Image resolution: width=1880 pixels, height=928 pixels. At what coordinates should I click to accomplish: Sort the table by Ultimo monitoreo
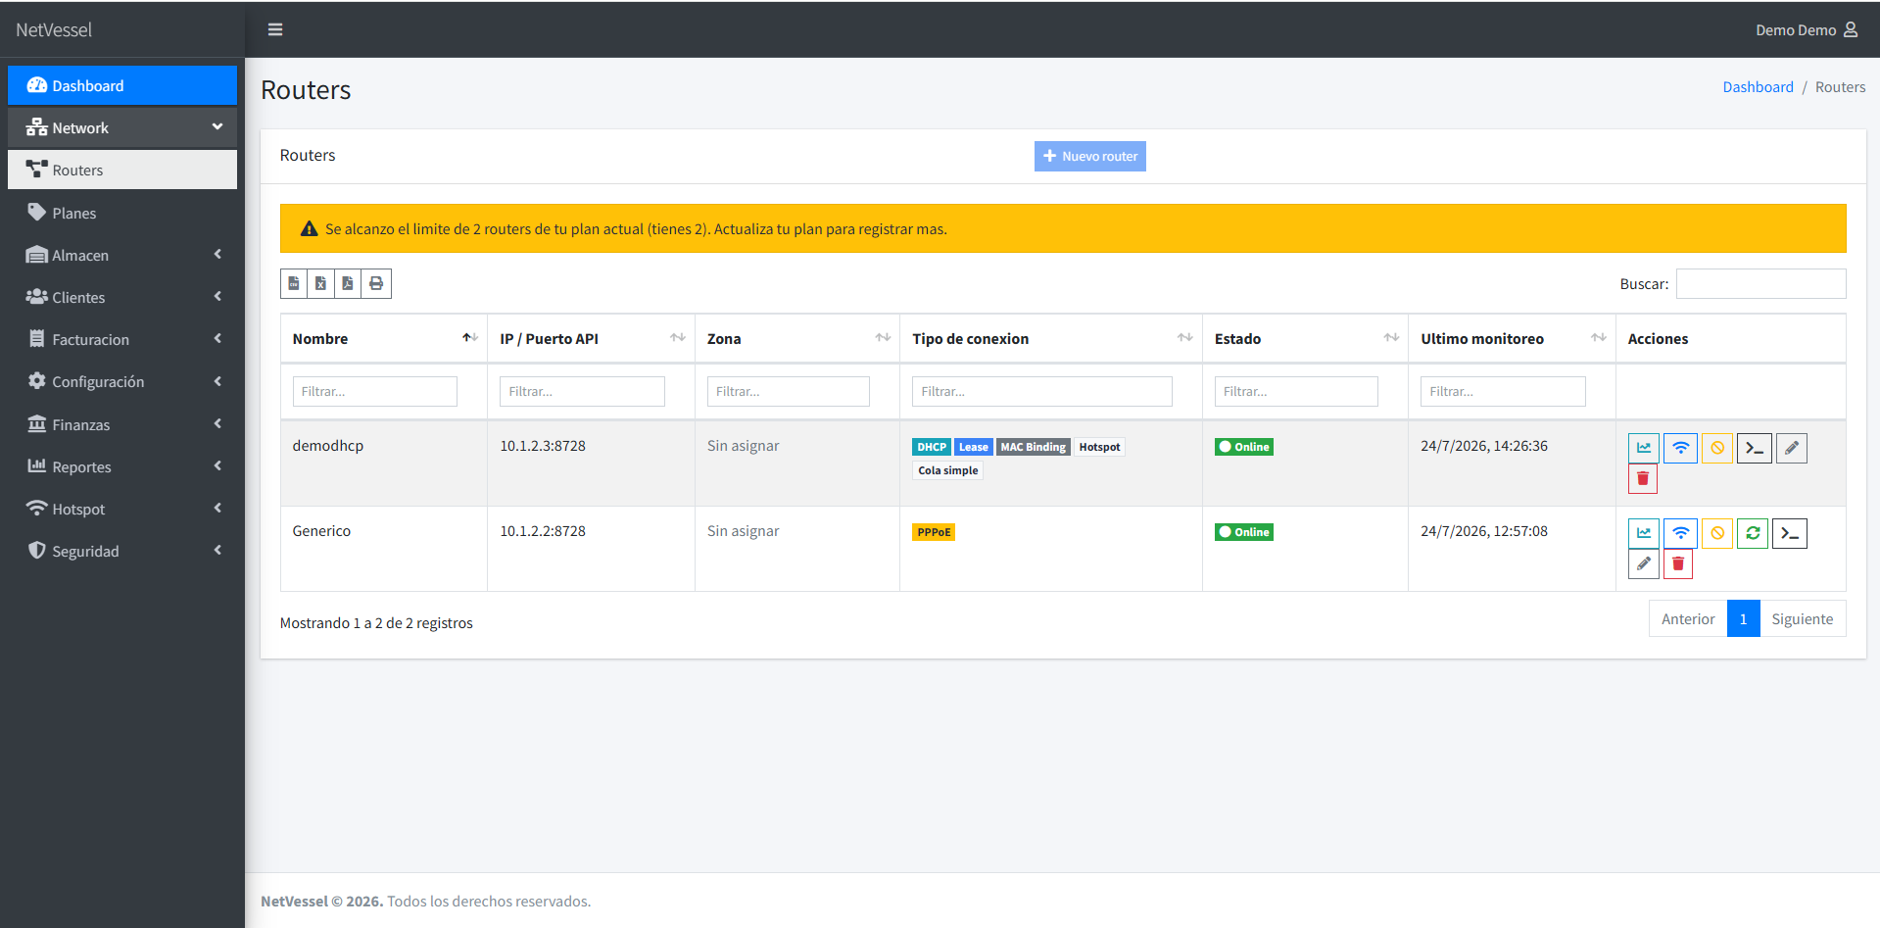[1513, 338]
